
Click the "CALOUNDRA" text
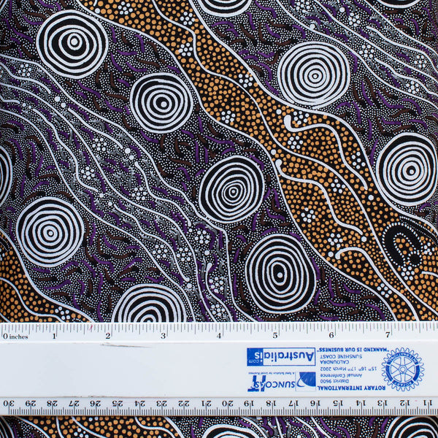point(334,362)
